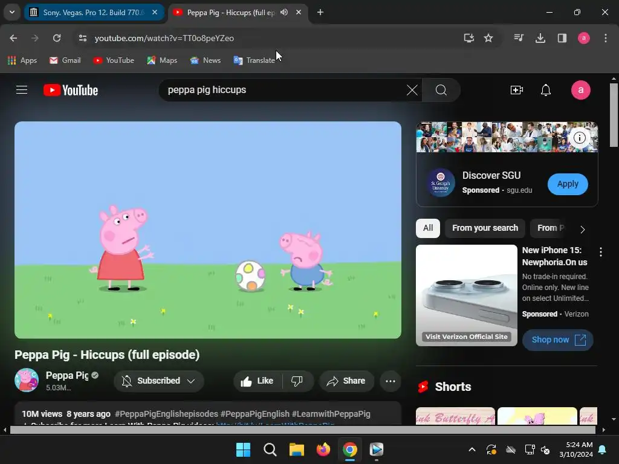Shop now on the Verizon ad
Image resolution: width=619 pixels, height=464 pixels.
click(x=558, y=340)
